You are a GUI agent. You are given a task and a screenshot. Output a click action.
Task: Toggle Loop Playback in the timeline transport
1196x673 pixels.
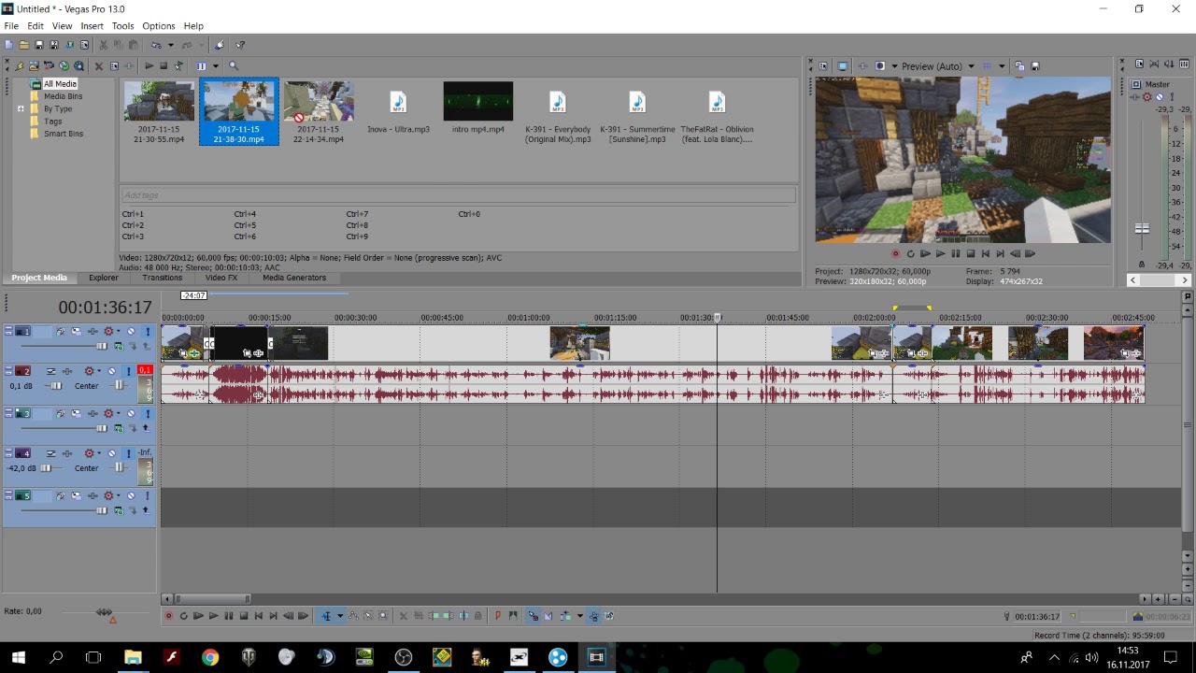point(183,616)
